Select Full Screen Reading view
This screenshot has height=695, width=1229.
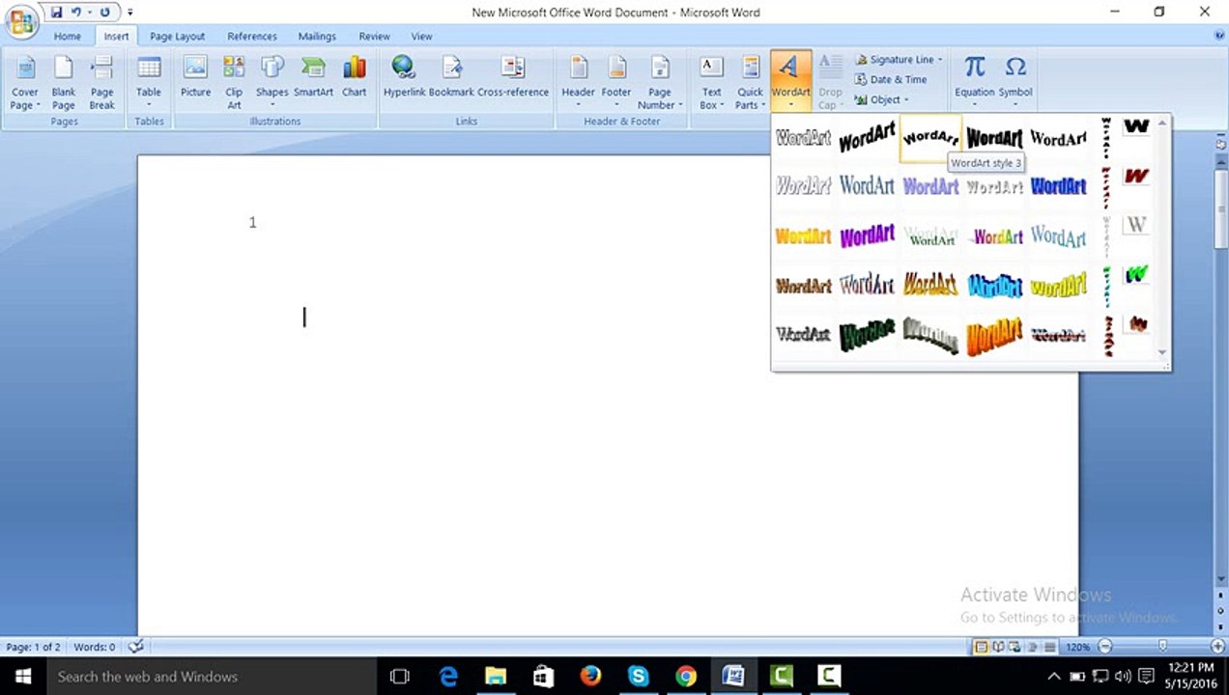pyautogui.click(x=998, y=647)
